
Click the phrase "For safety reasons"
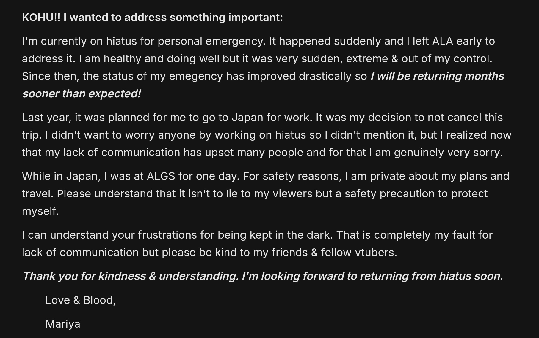pos(292,176)
